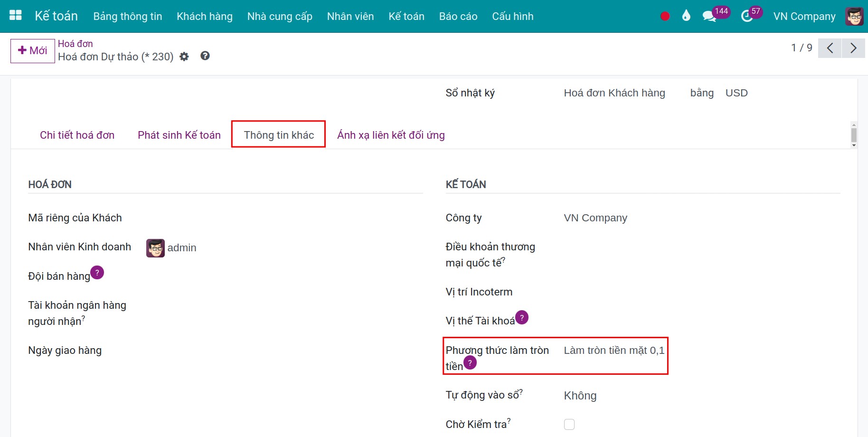868x437 pixels.
Task: Open the Báo cáo menu
Action: pos(458,16)
